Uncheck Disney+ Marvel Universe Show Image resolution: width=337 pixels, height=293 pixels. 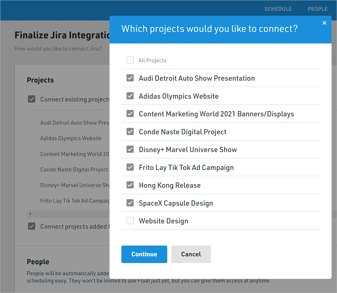point(130,149)
